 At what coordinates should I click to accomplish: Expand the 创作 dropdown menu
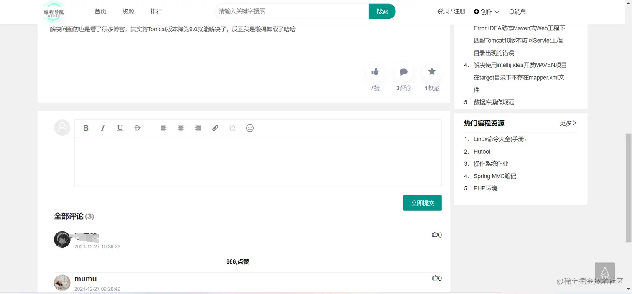coord(487,12)
